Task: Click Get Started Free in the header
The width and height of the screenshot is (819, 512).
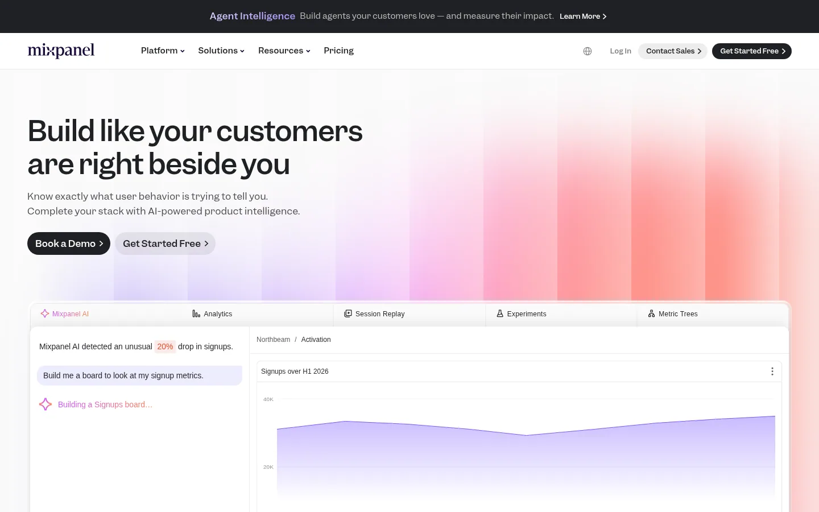Action: [x=752, y=51]
